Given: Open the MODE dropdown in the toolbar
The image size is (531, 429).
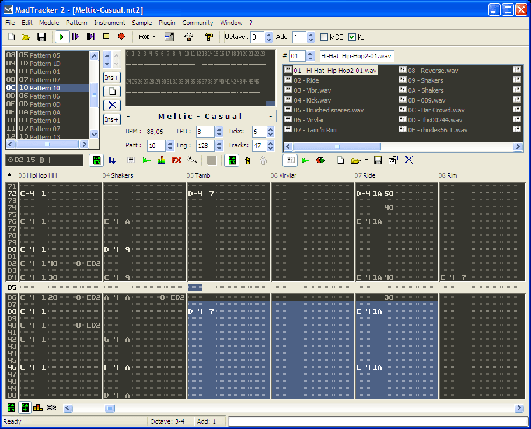Looking at the screenshot, I should 147,37.
